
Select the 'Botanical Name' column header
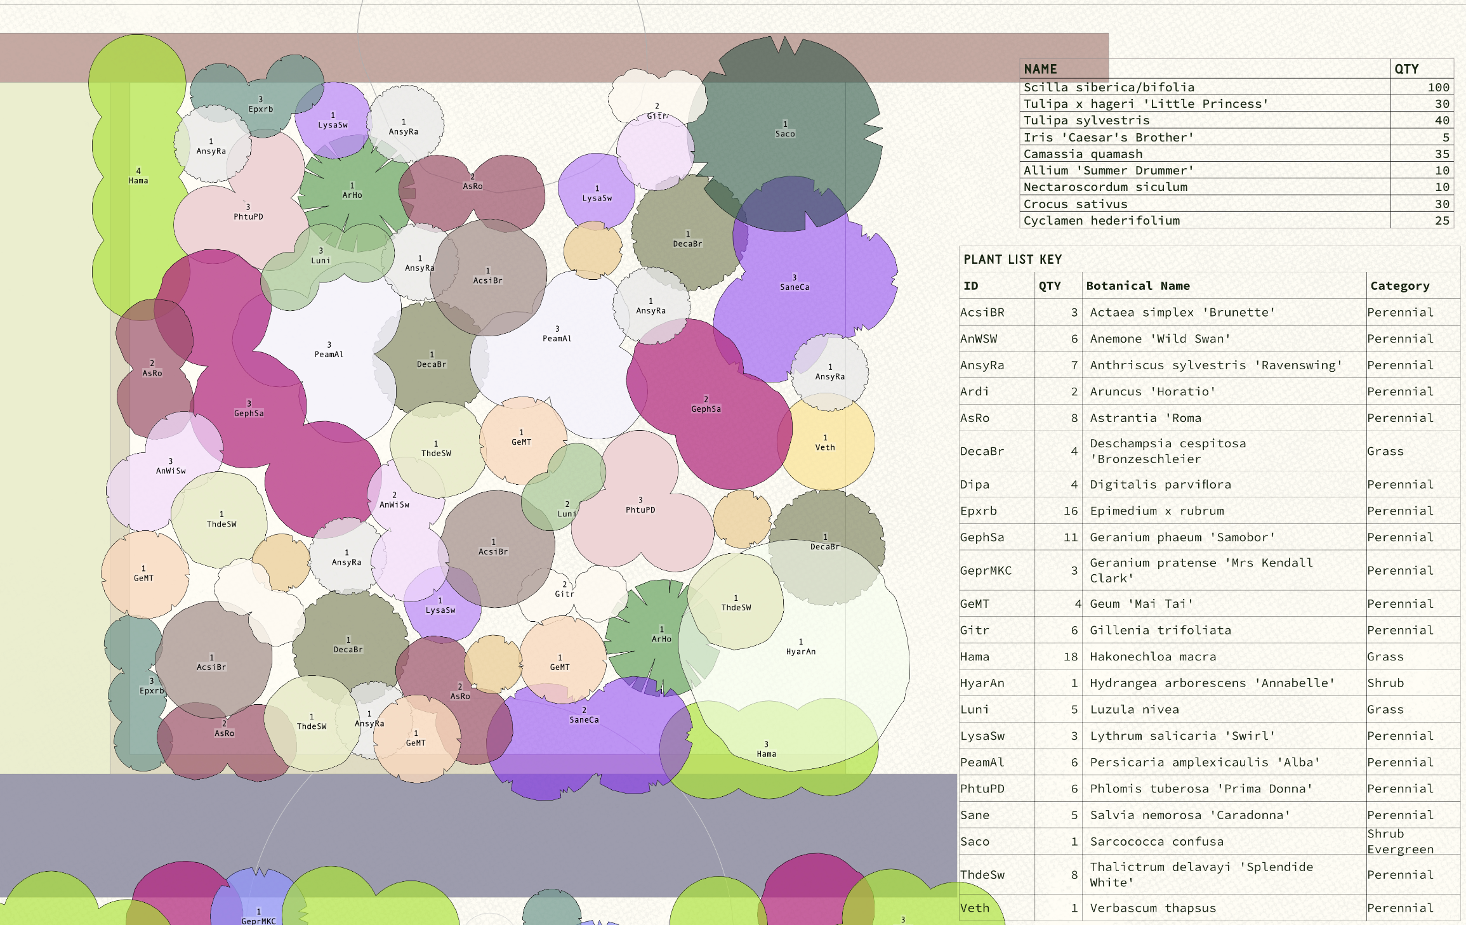pos(1138,286)
